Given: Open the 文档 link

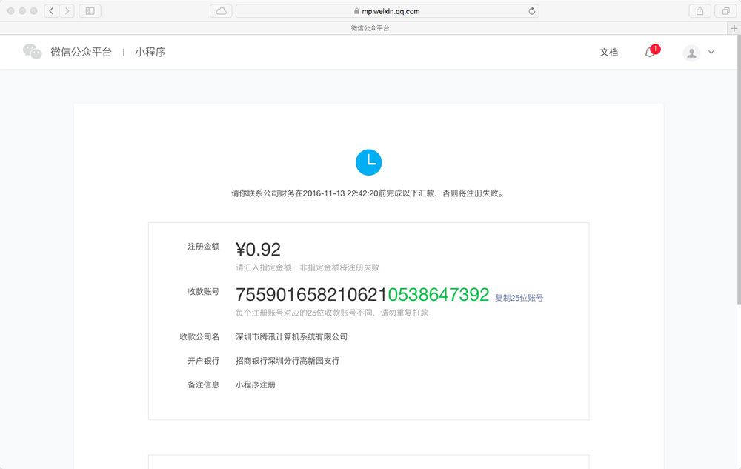Looking at the screenshot, I should (608, 53).
